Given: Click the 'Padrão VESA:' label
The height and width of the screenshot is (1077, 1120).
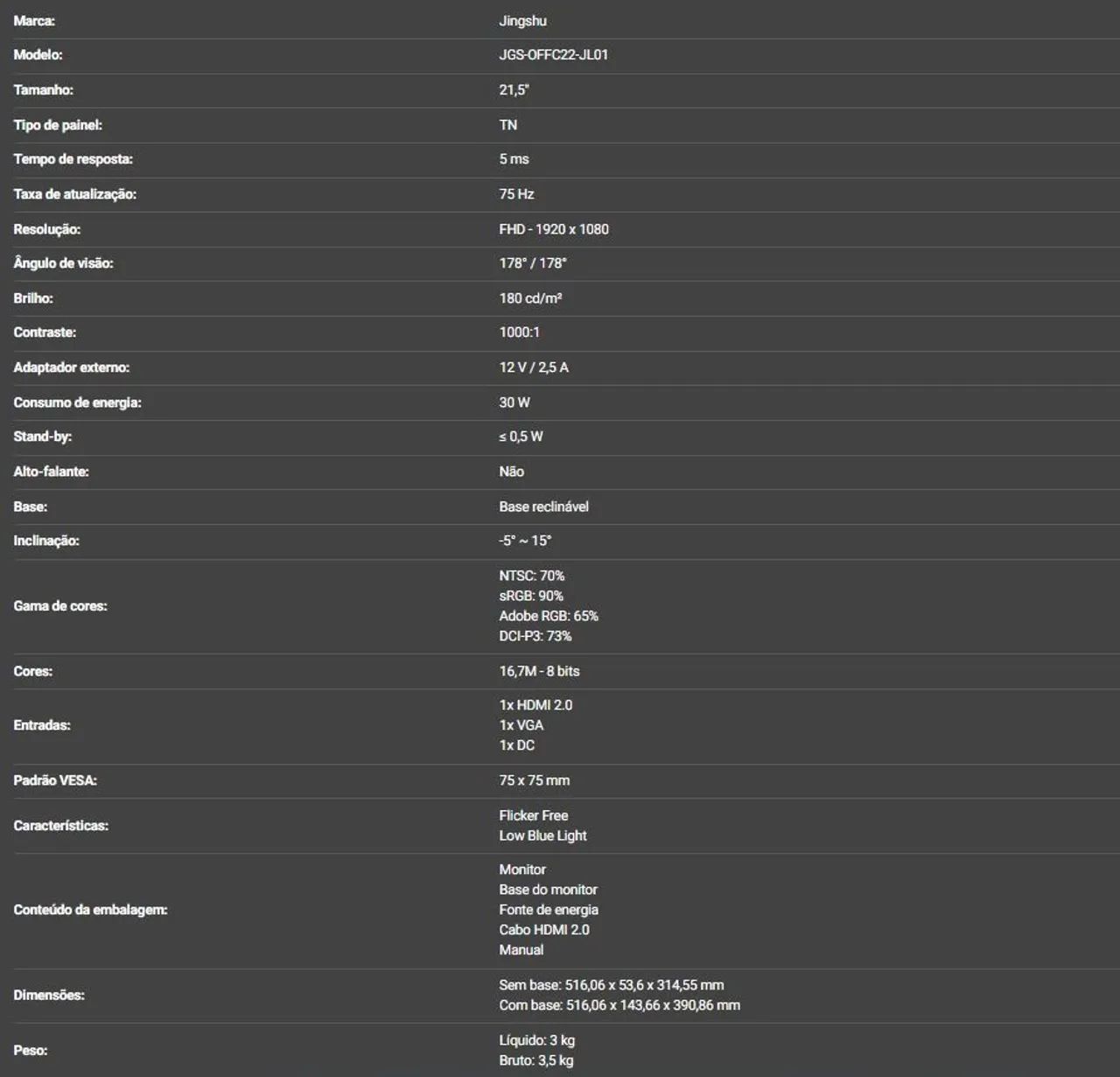Looking at the screenshot, I should click(55, 780).
